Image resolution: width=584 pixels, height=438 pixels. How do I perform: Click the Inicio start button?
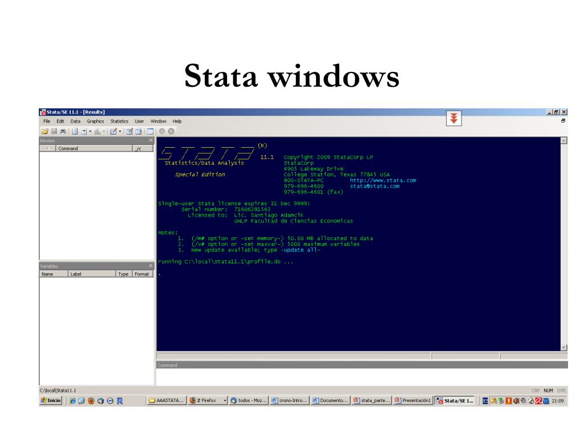(x=51, y=400)
